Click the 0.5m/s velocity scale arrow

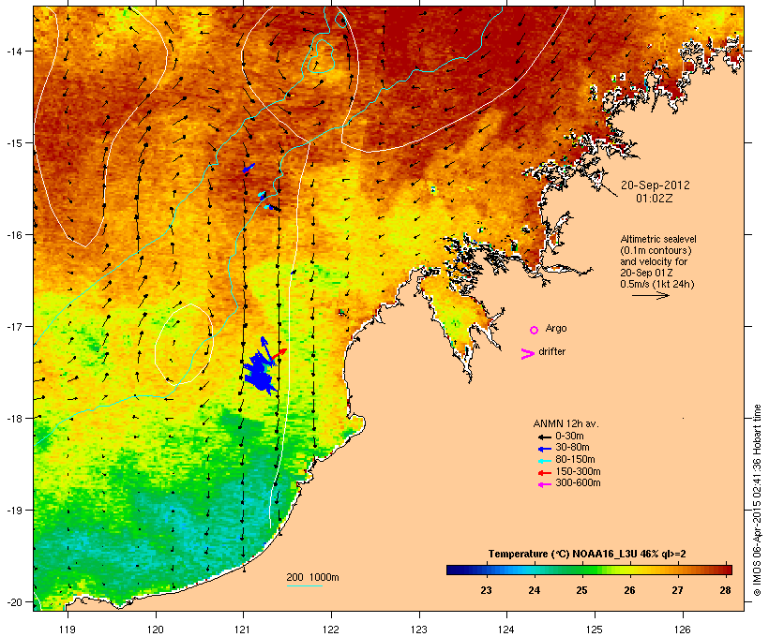[x=650, y=295]
